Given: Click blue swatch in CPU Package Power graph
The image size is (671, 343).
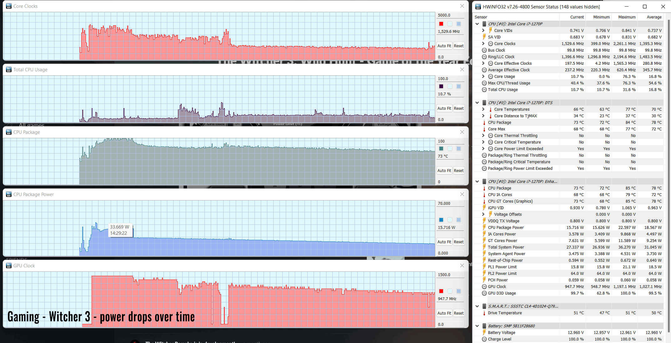Looking at the screenshot, I should (441, 220).
